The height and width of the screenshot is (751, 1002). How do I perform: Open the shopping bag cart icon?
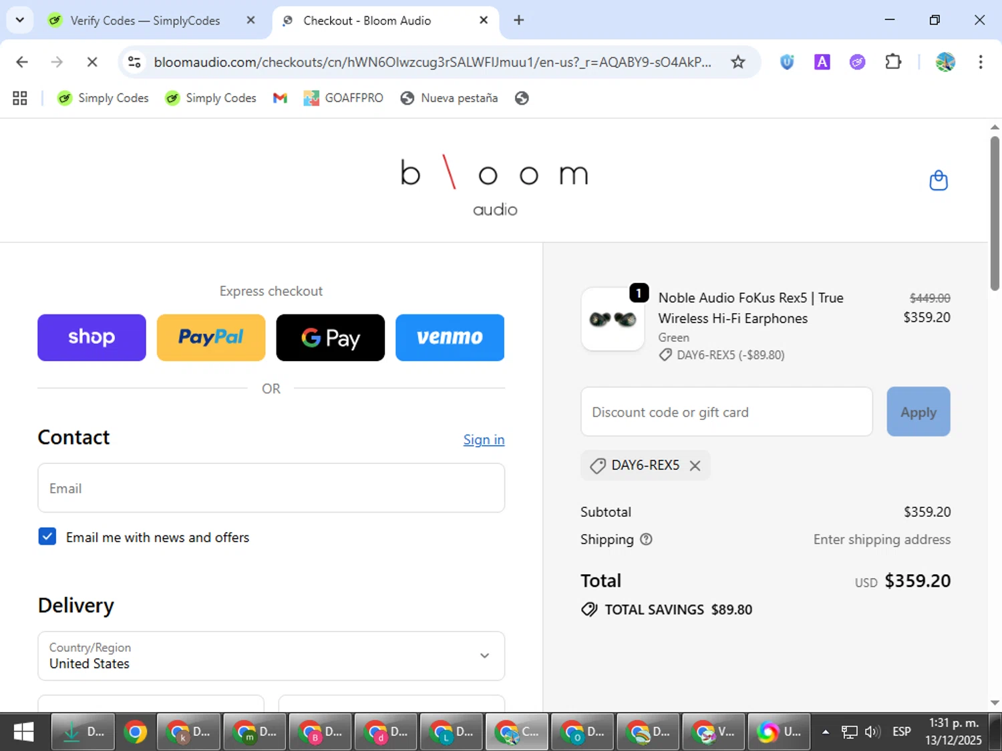(x=939, y=180)
